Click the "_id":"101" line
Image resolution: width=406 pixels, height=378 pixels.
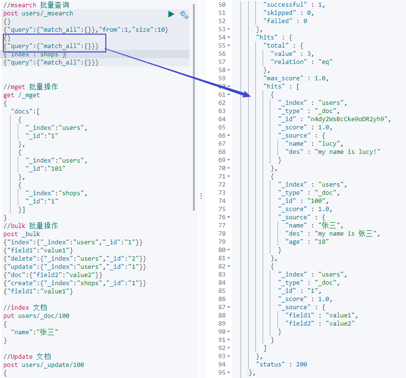click(45, 169)
